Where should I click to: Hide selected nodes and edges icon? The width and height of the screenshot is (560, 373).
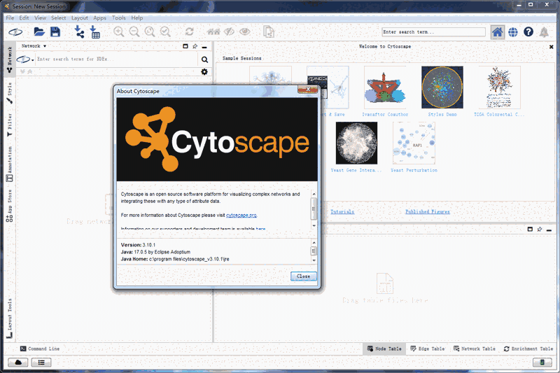pyautogui.click(x=229, y=31)
